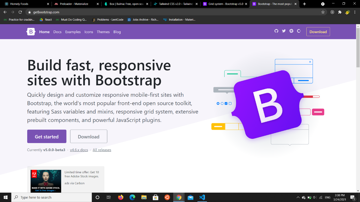Click the Bootstrap logo in the navbar
360x202 pixels.
[31, 32]
